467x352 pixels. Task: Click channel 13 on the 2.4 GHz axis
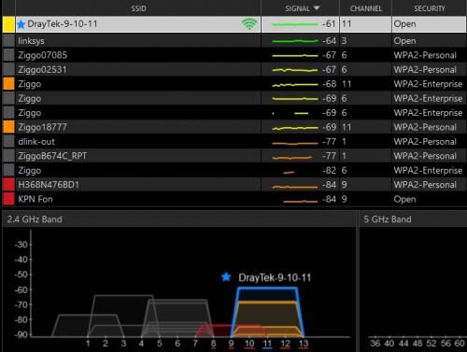[304, 344]
